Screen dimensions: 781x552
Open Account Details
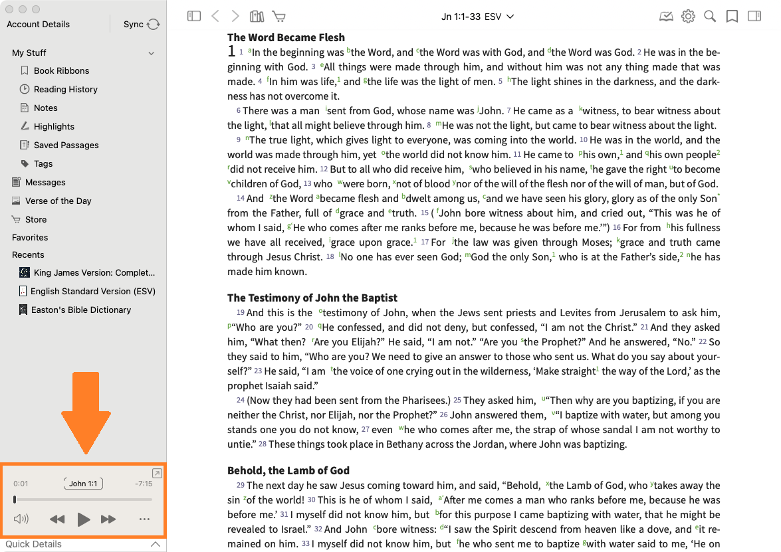[x=38, y=24]
